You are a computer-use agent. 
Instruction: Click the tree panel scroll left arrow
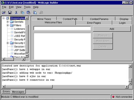[x=3, y=59]
